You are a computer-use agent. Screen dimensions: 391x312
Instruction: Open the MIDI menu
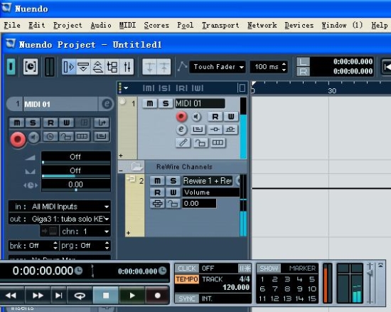pos(127,25)
